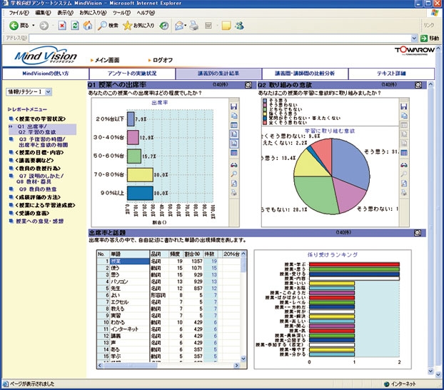Click the save icon beside the 出席率 bar chart
This screenshot has width=444, height=390.
235,106
